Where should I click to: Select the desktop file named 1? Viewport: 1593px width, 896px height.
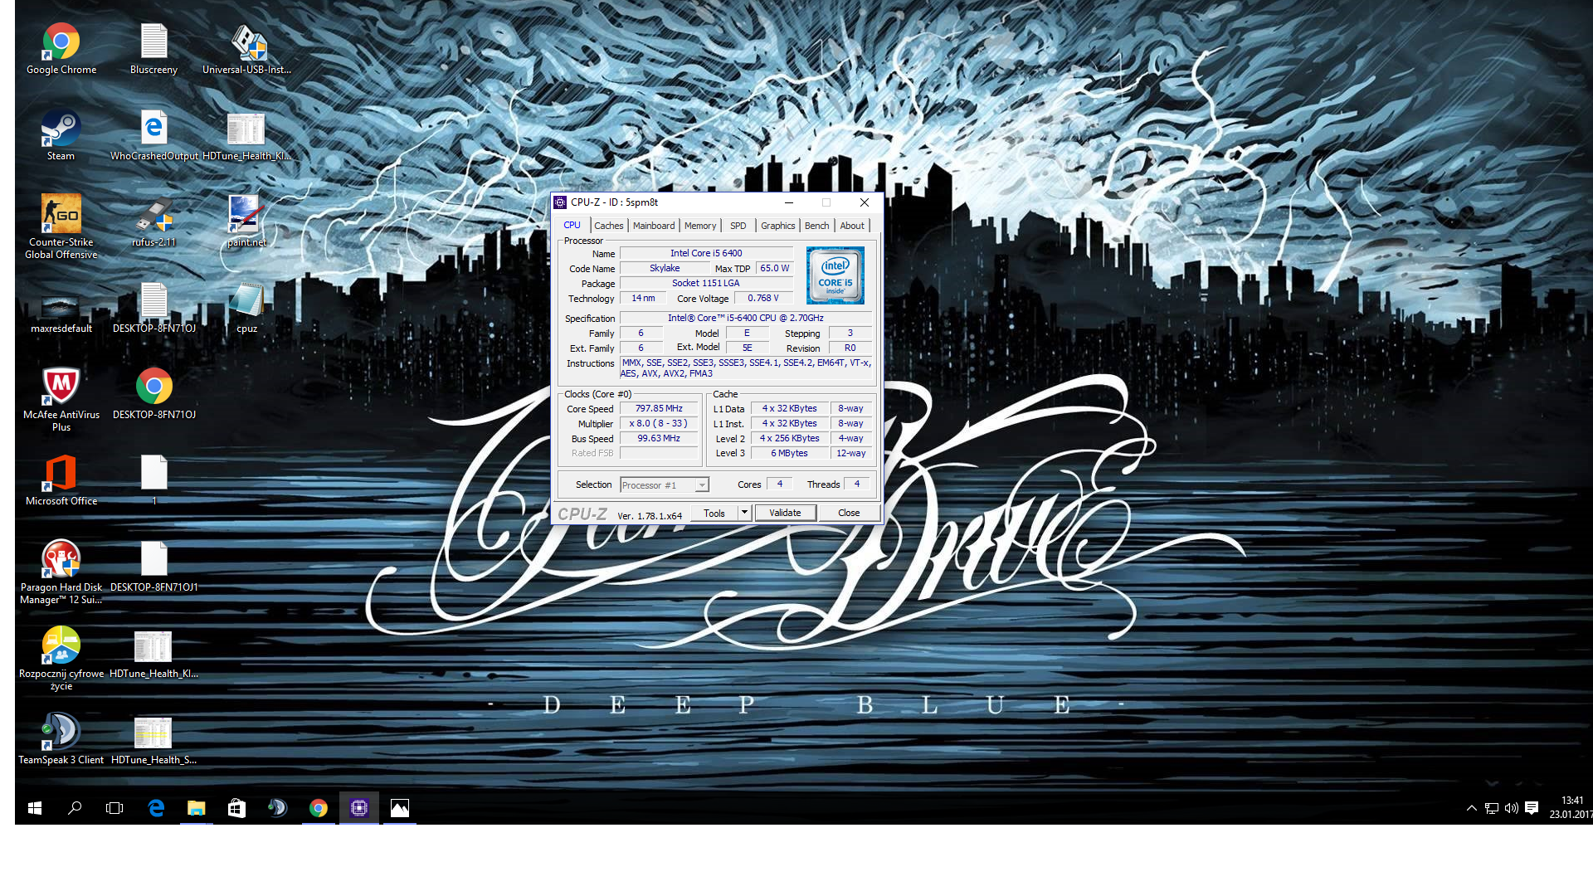153,480
